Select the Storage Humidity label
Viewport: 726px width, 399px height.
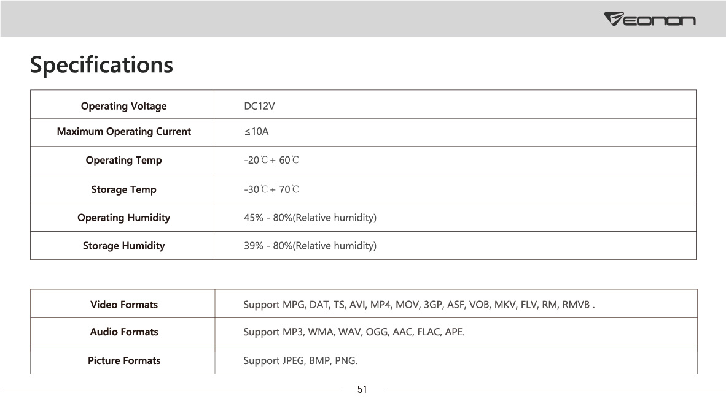coord(123,246)
